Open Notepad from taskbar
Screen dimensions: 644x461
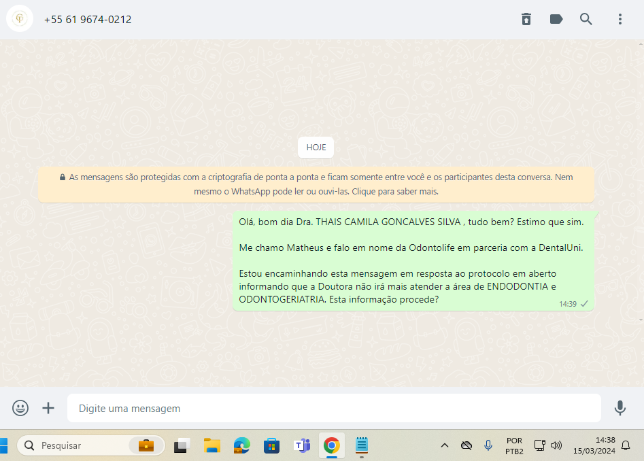[361, 445]
